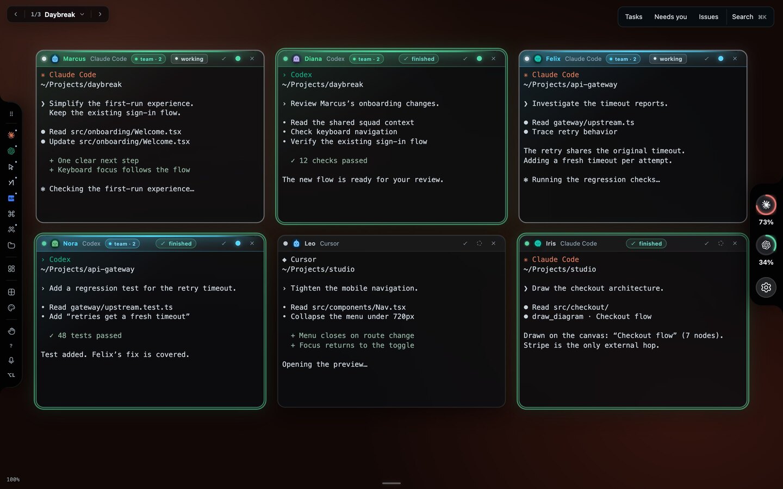Click the finished status badge on Iris's card
Image resolution: width=783 pixels, height=489 pixels.
tap(646, 243)
